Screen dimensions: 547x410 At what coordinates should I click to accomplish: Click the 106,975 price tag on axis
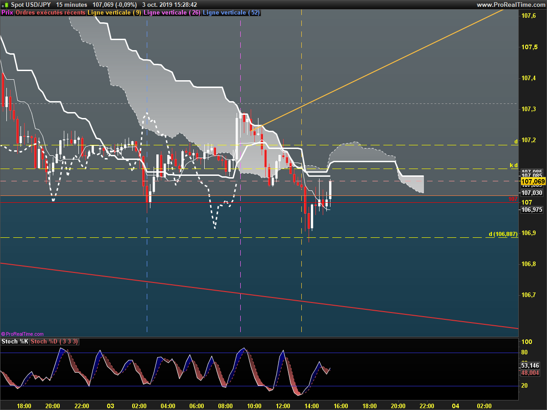[532, 210]
